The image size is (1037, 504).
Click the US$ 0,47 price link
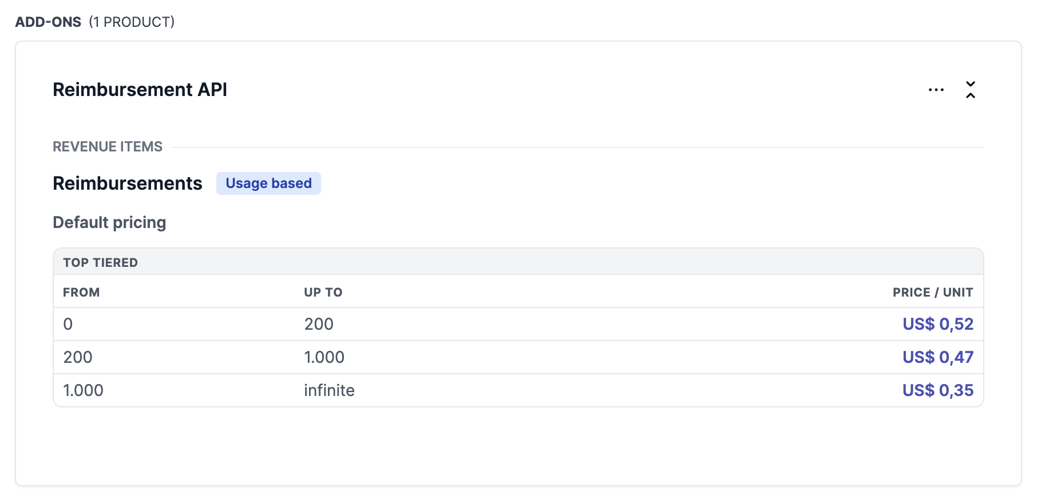point(937,357)
